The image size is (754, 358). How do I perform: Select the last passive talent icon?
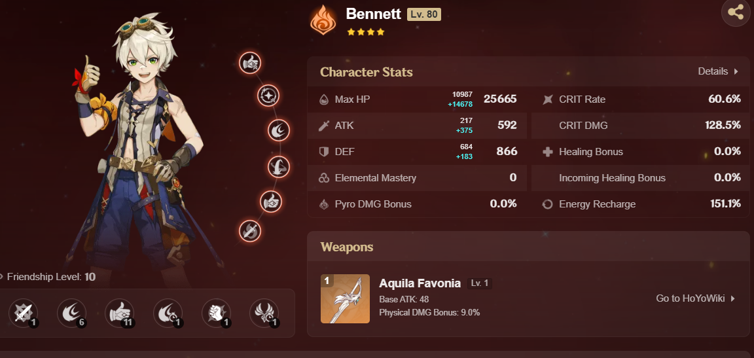coord(264,313)
